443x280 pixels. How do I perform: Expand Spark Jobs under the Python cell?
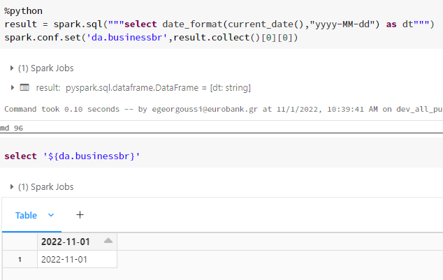(13, 68)
